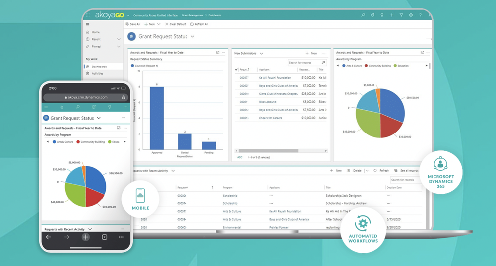Click the Grant Request Status dashboard icon on the laptop
Image resolution: width=496 pixels, height=266 pixels.
[131, 36]
